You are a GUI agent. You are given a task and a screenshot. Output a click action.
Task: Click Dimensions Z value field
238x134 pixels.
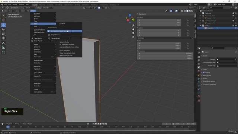coord(165,58)
